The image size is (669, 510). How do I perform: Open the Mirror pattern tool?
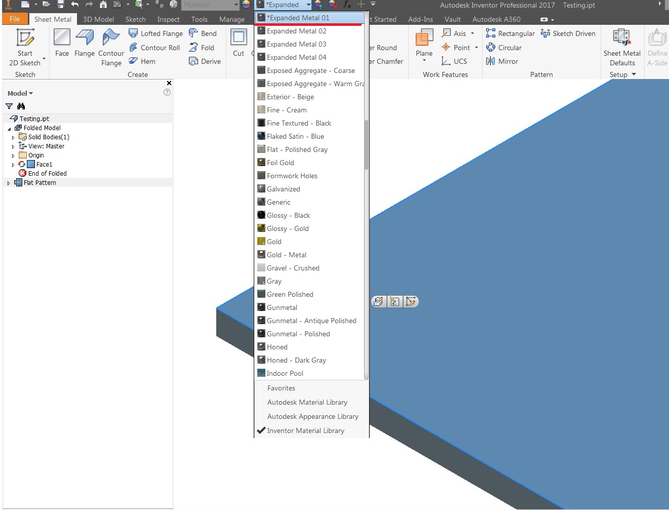502,61
